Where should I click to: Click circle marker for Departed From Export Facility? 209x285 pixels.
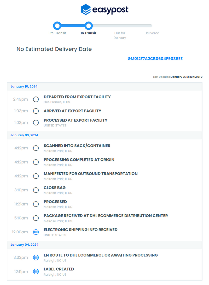click(x=36, y=99)
